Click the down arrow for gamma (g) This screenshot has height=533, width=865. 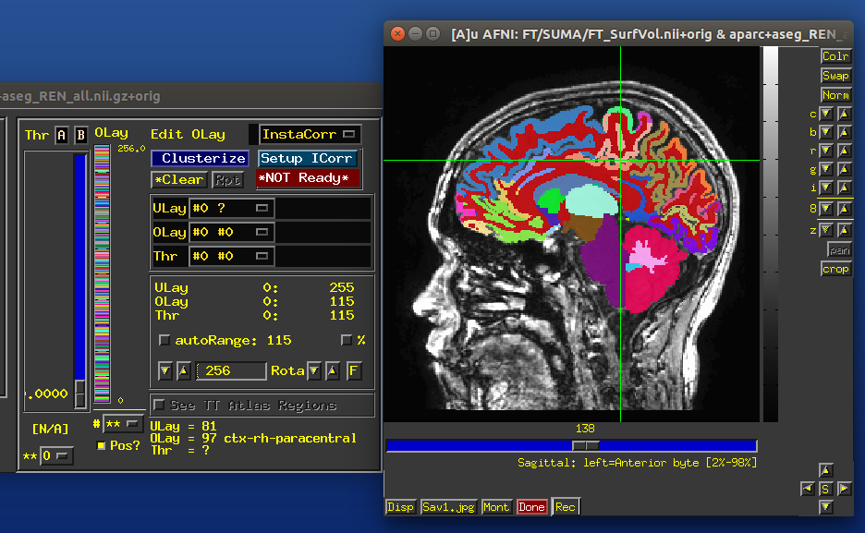tap(826, 169)
